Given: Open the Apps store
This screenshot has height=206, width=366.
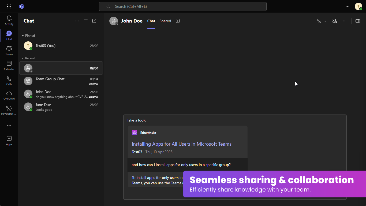Looking at the screenshot, I should (x=9, y=141).
